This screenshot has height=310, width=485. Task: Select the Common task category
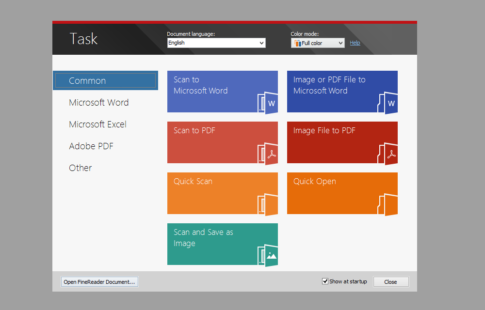(105, 80)
